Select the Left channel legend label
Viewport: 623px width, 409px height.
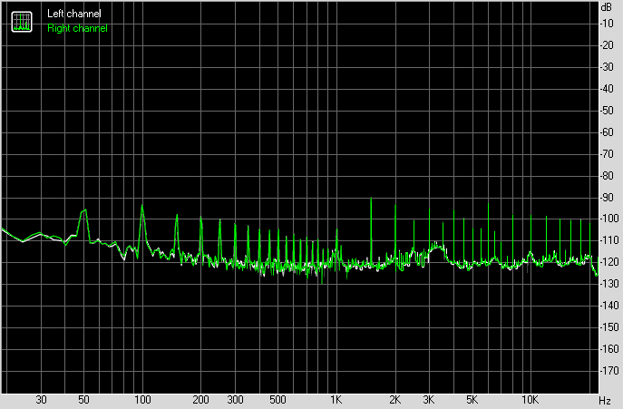click(x=73, y=14)
